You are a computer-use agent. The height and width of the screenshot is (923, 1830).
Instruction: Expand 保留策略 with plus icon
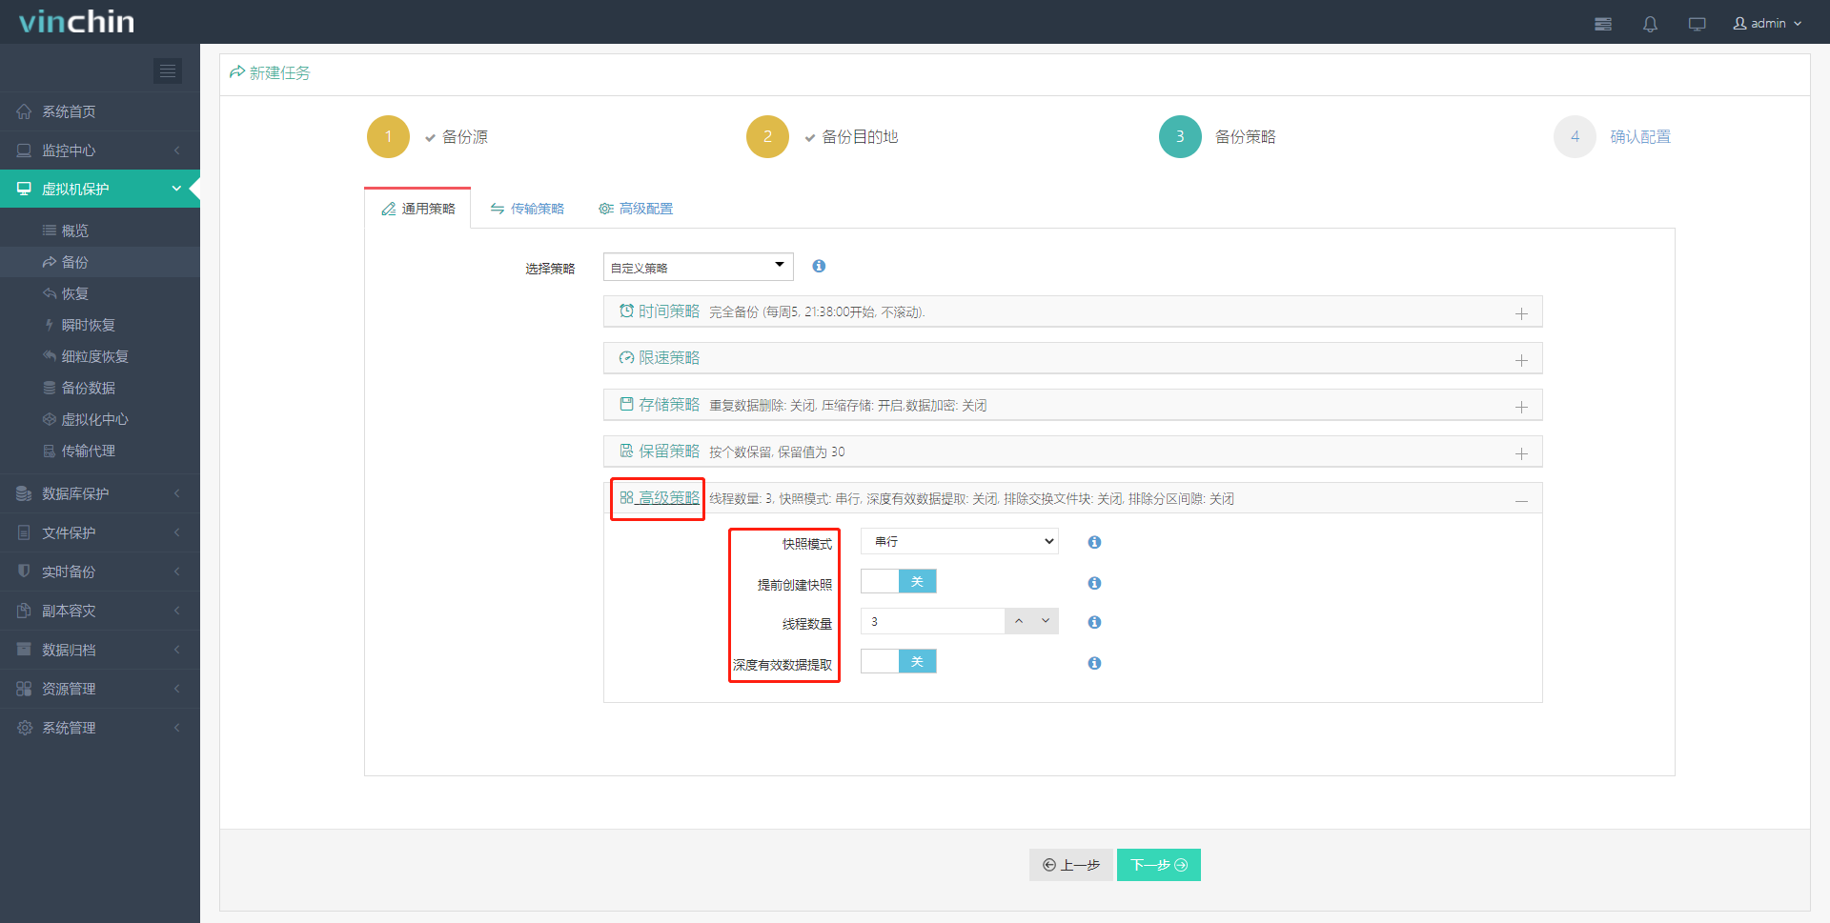coord(1521,453)
